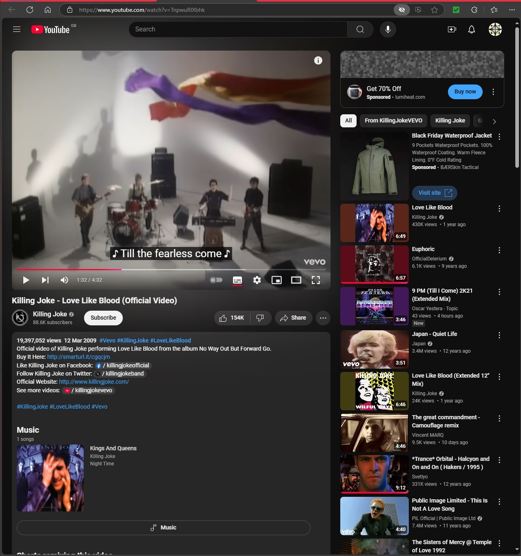The width and height of the screenshot is (521, 556).
Task: Open menu for Love Like Blood Extended 12"
Action: tap(499, 377)
